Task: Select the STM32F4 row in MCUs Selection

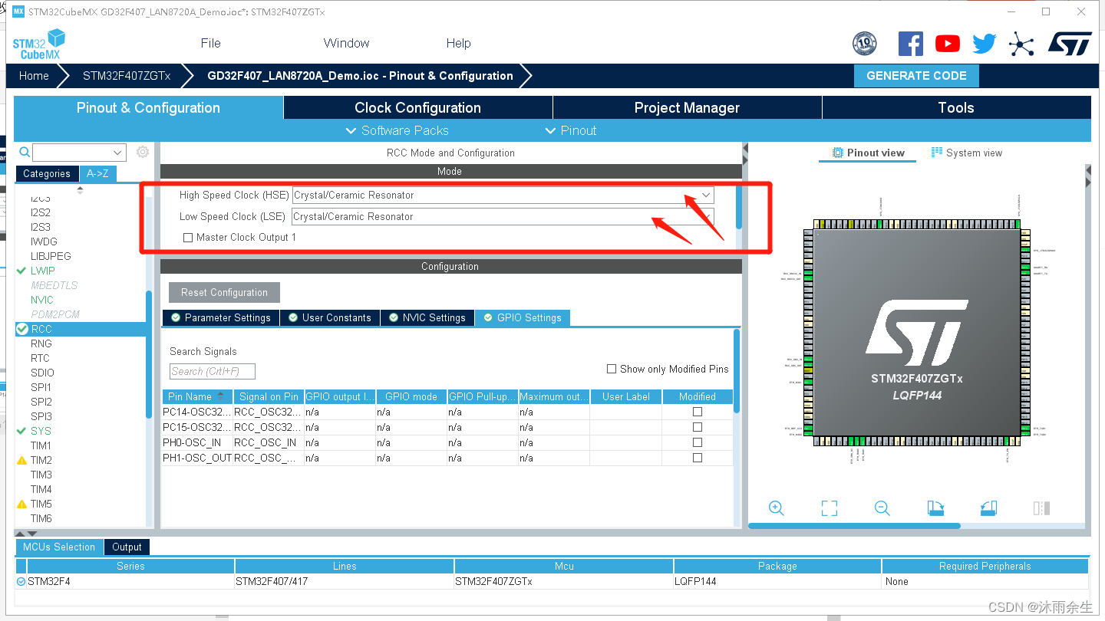Action: [552, 581]
